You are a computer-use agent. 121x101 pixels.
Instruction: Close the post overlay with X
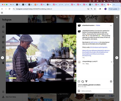[x=117, y=17]
